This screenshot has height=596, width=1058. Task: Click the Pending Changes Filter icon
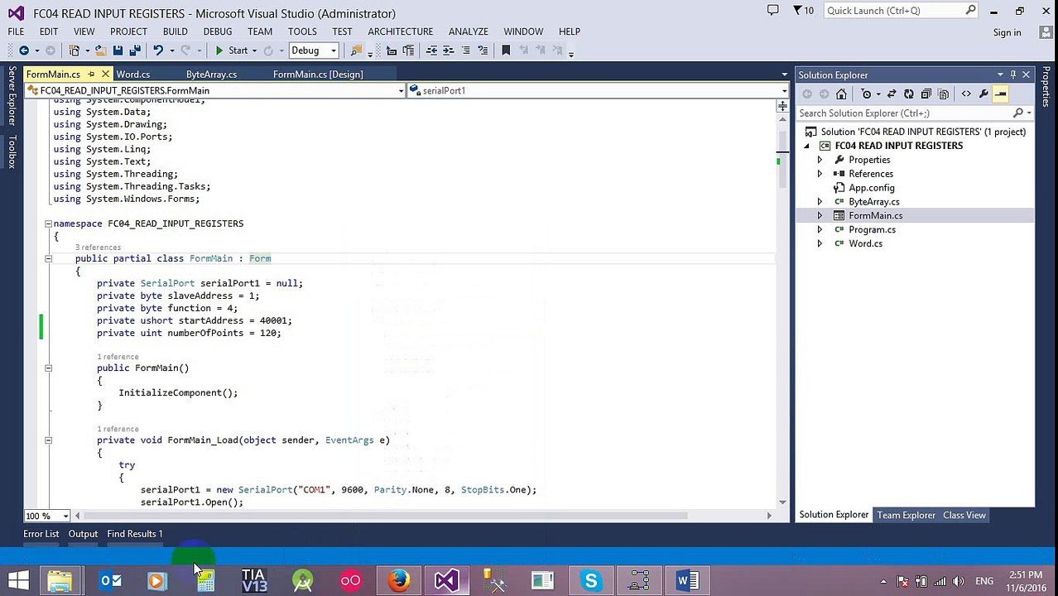(x=866, y=94)
